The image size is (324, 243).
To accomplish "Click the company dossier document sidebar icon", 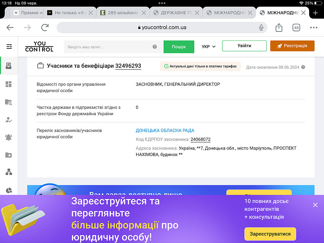I will [x=9, y=65].
